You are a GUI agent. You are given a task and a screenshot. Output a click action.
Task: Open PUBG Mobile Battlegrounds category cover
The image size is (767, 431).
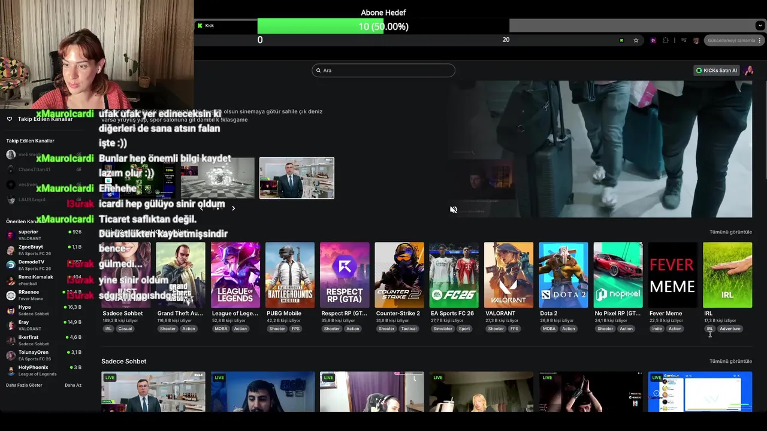pyautogui.click(x=290, y=275)
